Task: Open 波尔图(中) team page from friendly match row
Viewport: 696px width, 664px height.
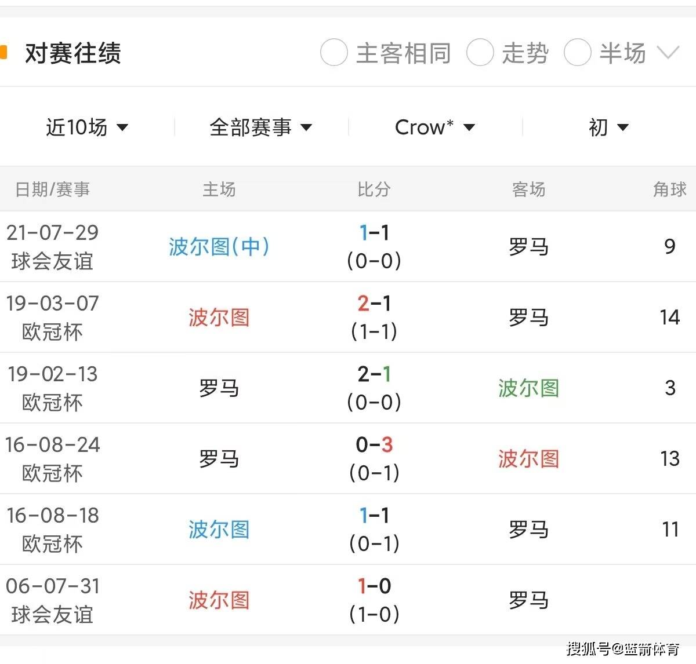Action: click(x=219, y=247)
